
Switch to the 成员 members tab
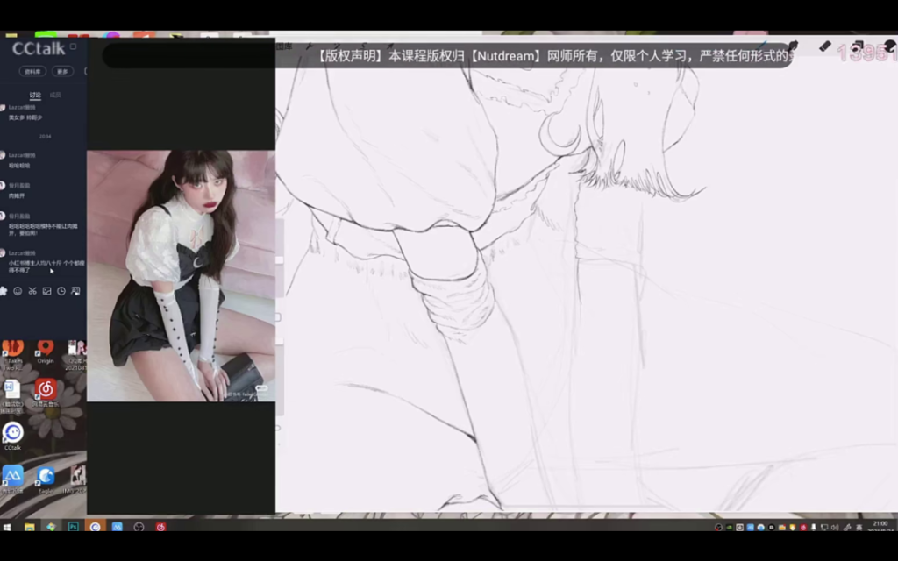tap(55, 95)
